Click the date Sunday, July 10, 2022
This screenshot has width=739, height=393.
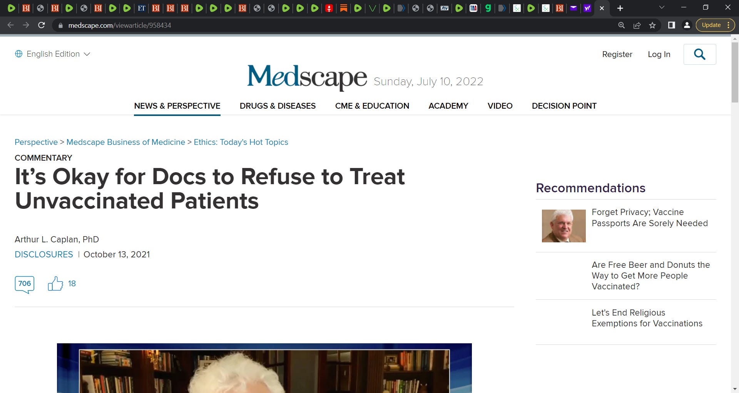coord(428,82)
